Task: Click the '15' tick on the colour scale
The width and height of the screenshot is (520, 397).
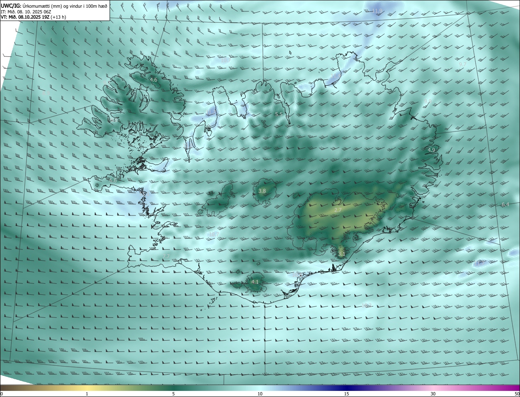Action: pyautogui.click(x=347, y=394)
